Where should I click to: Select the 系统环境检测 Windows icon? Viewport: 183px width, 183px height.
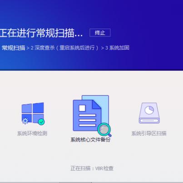33,114
